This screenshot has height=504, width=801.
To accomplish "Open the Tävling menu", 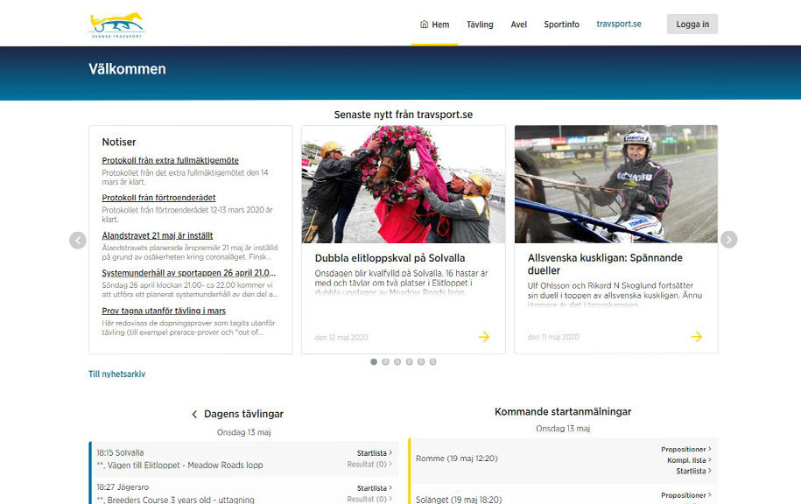I will click(x=480, y=24).
